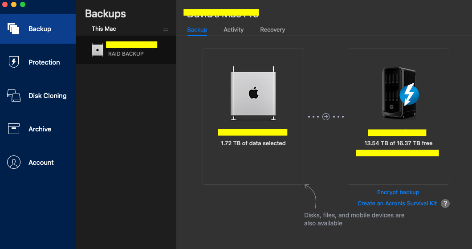Select the RAID BACKUP entry text
The width and height of the screenshot is (472, 249).
(126, 54)
